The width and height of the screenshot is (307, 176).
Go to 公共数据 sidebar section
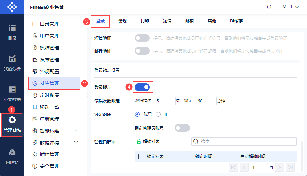point(12,93)
